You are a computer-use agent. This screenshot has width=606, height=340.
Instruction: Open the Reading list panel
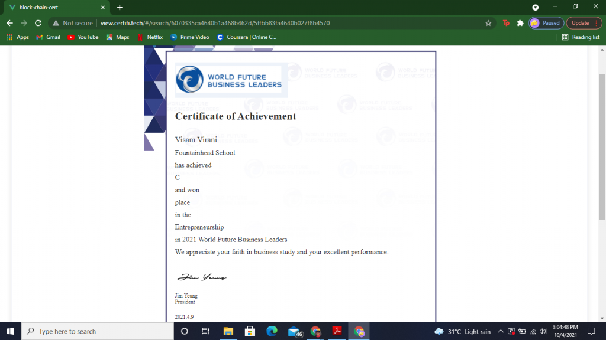coord(581,37)
